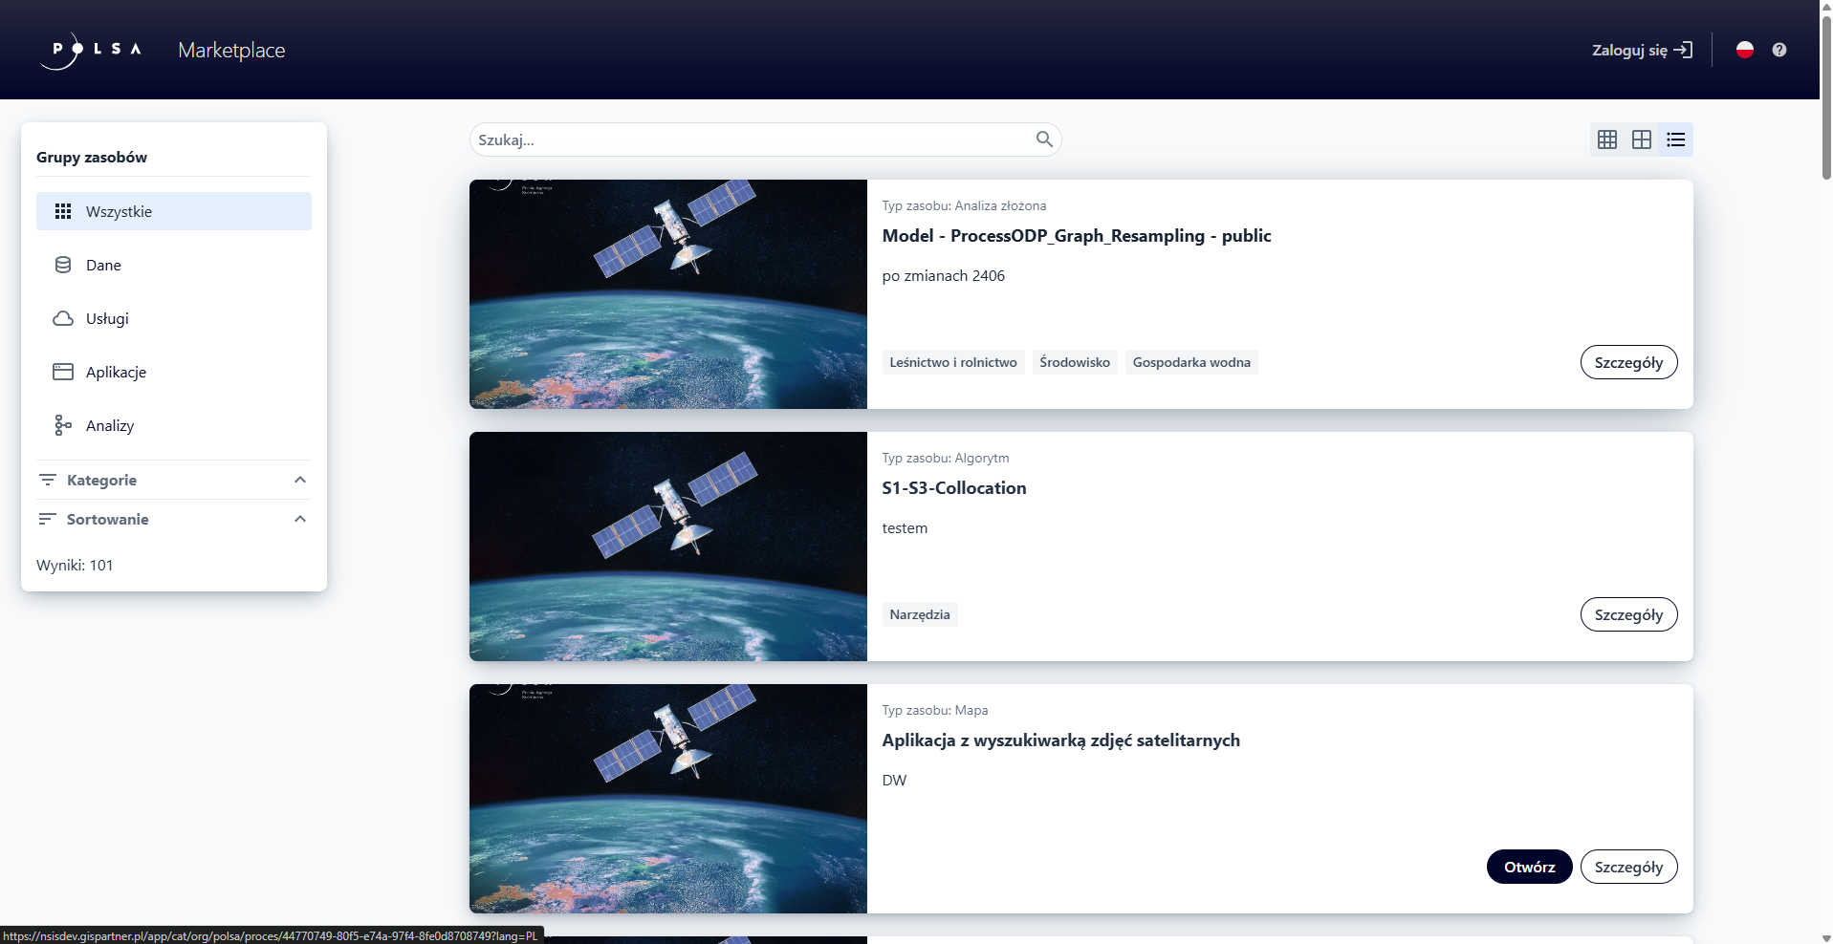1833x944 pixels.
Task: Click the Grupy zasobów heading
Action: [92, 157]
